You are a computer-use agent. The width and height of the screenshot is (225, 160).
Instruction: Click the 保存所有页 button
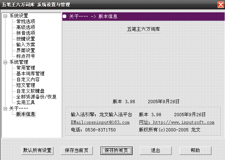click(x=116, y=151)
